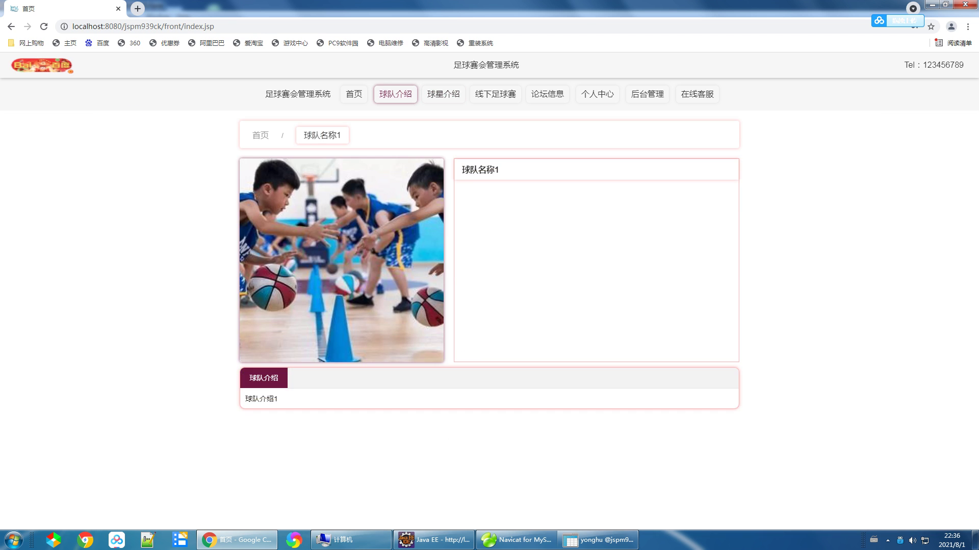Click 首页 breadcrumb link
The height and width of the screenshot is (550, 979).
coord(261,135)
